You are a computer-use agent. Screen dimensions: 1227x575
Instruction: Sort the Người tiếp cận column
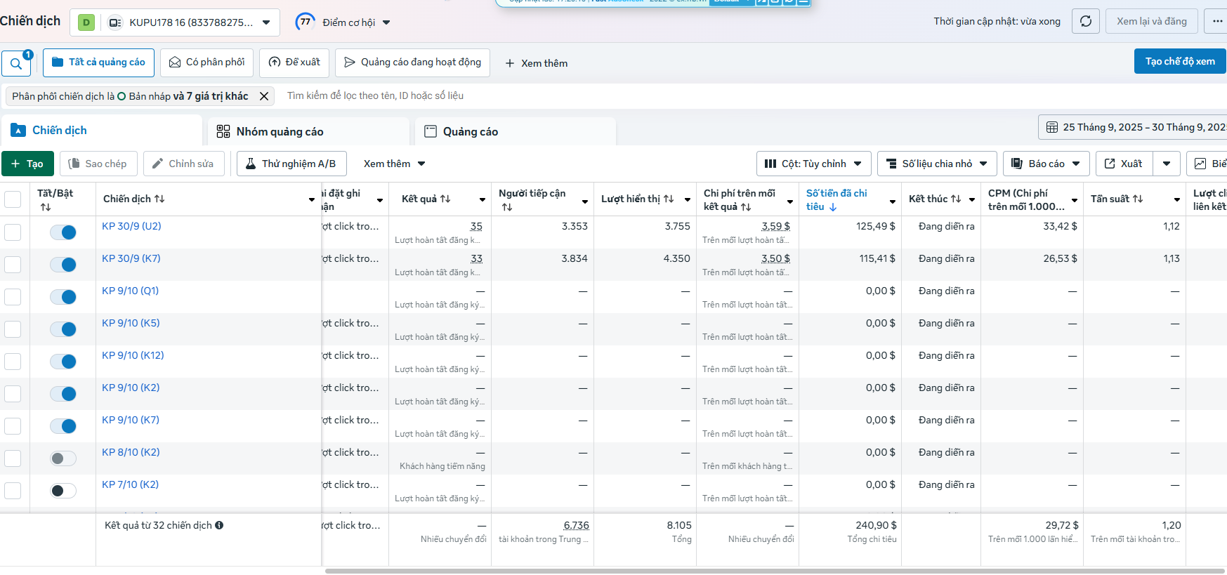click(507, 207)
